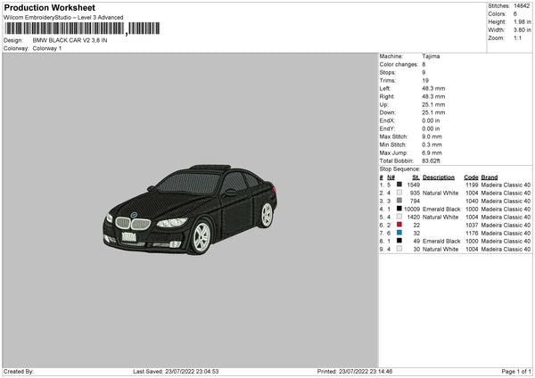535x378 pixels.
Task: Click thread code 1037 in red row
Action: coord(472,226)
